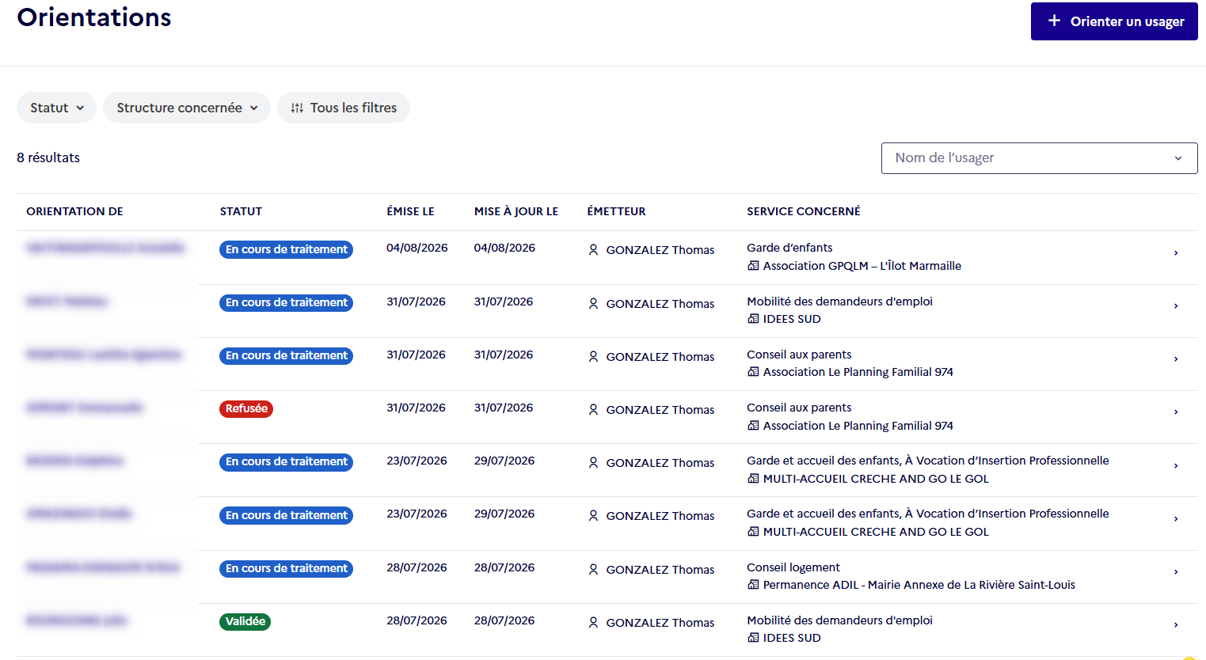Click the ÉMISE LE column header
The width and height of the screenshot is (1206, 660).
tap(410, 211)
